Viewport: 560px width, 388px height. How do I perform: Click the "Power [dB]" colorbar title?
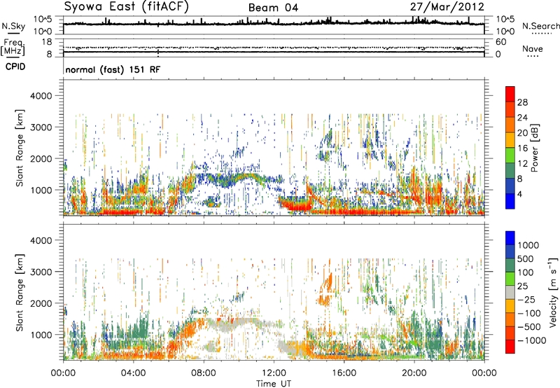[x=534, y=148]
